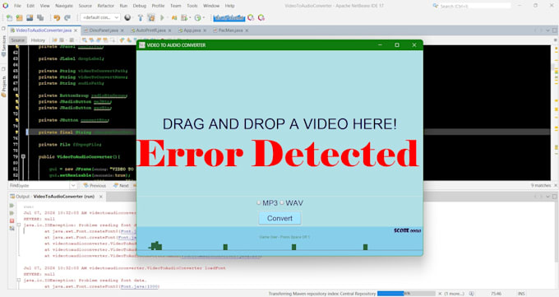The height and width of the screenshot is (297, 559).
Task: Click the Maven index transfer progress bar
Action: tap(406, 294)
